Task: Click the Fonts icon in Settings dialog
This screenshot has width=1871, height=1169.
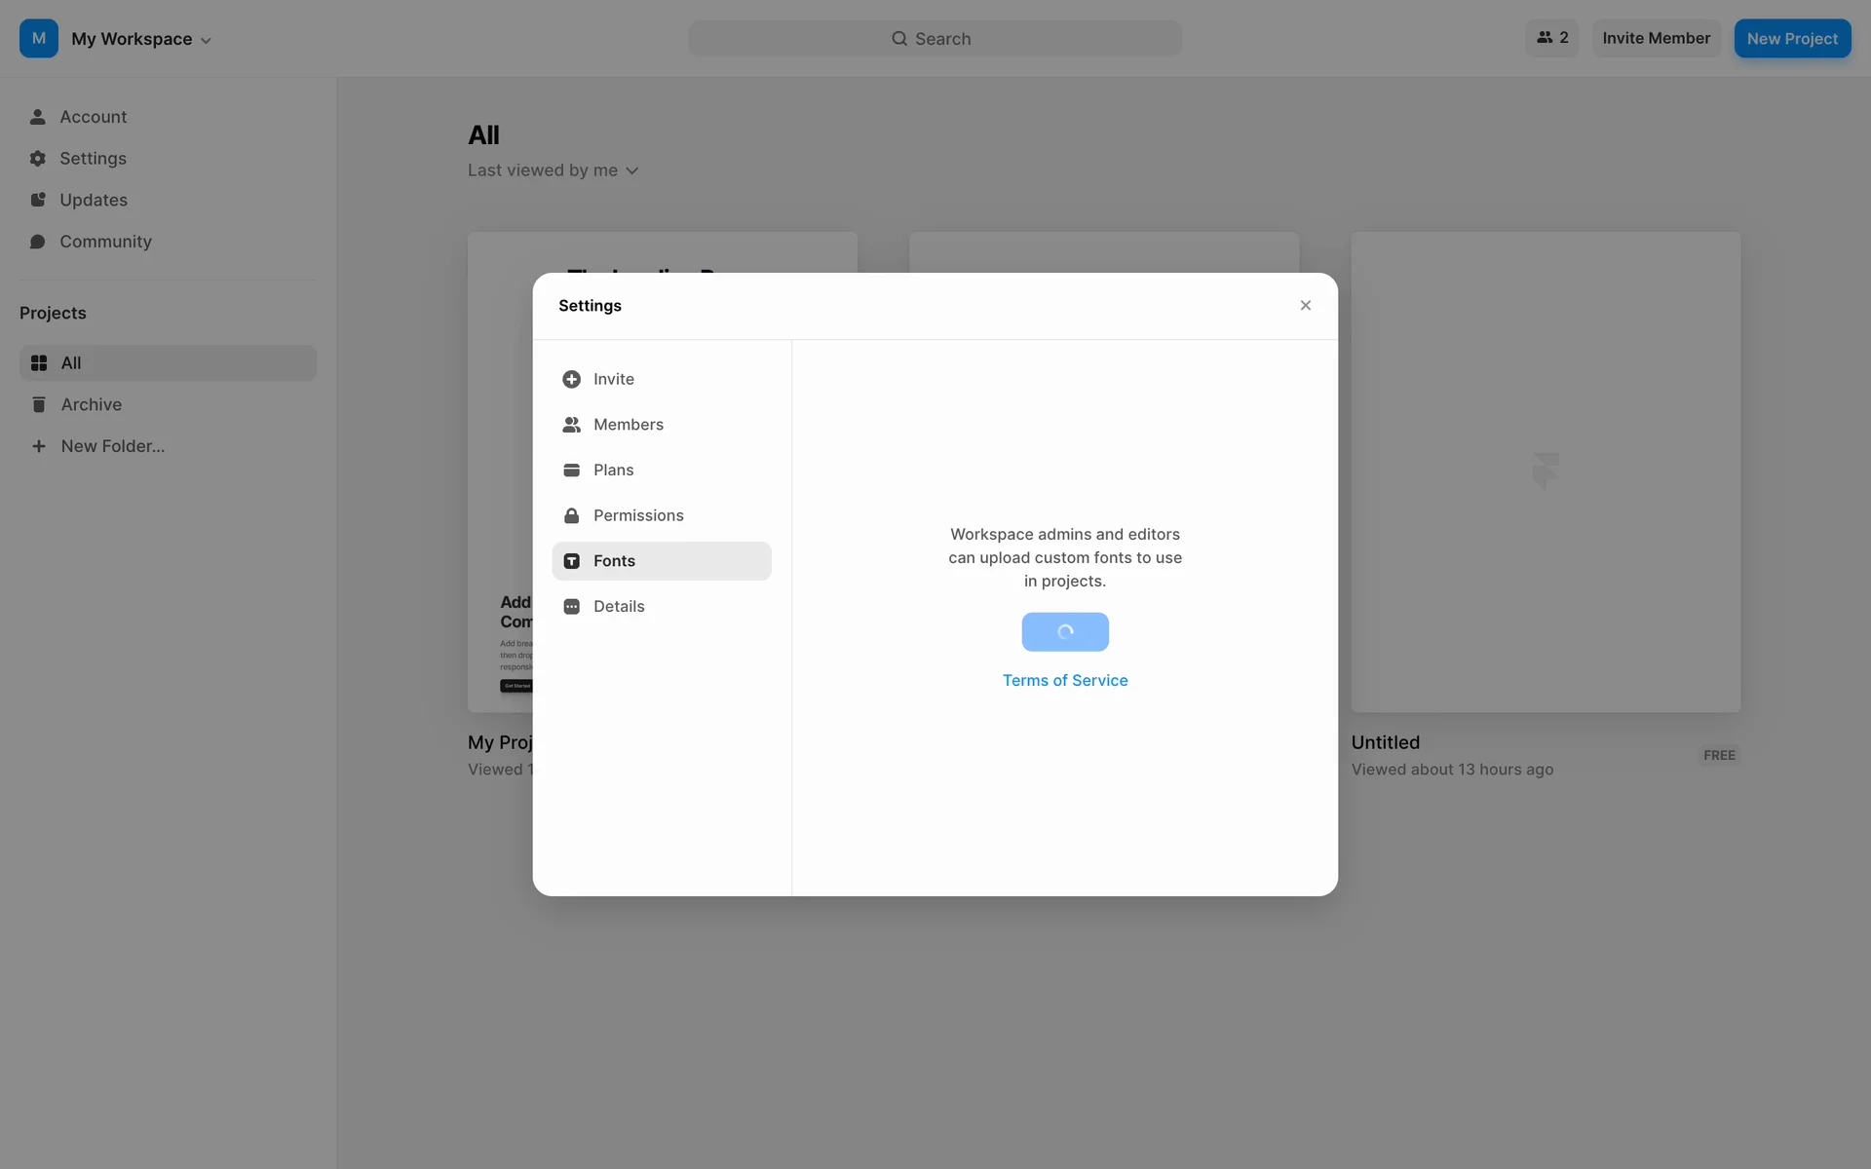Action: click(571, 561)
